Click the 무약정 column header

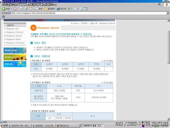click(97, 64)
